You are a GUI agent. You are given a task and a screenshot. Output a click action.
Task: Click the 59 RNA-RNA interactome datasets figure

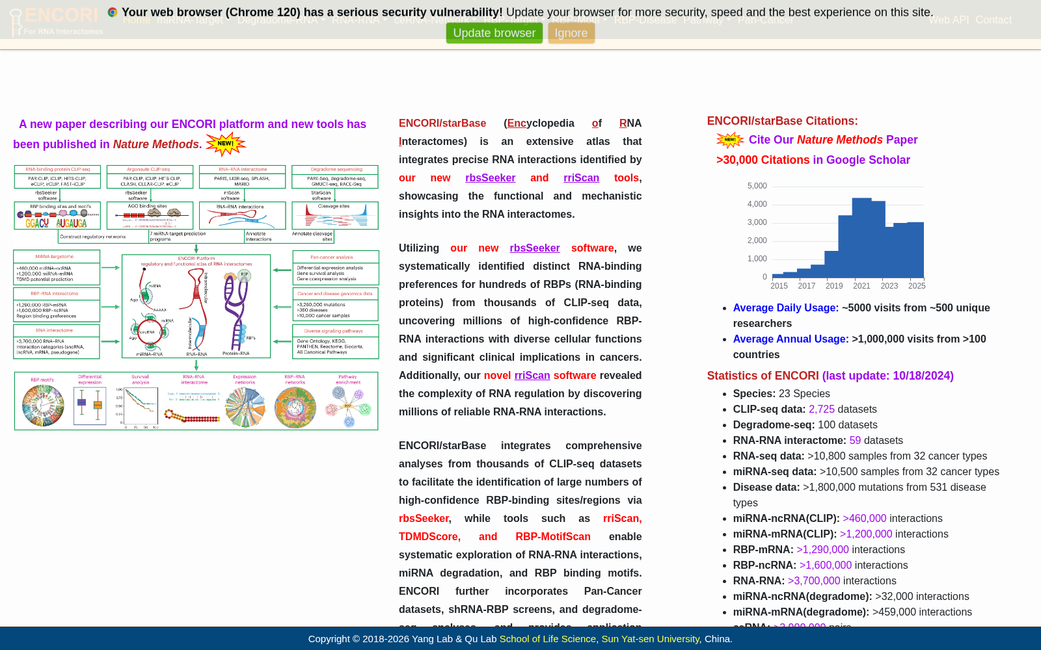[856, 441]
